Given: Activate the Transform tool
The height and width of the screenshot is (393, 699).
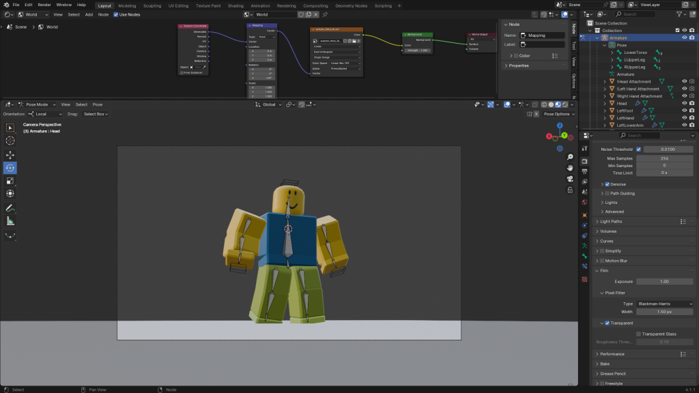Looking at the screenshot, I should coord(10,194).
